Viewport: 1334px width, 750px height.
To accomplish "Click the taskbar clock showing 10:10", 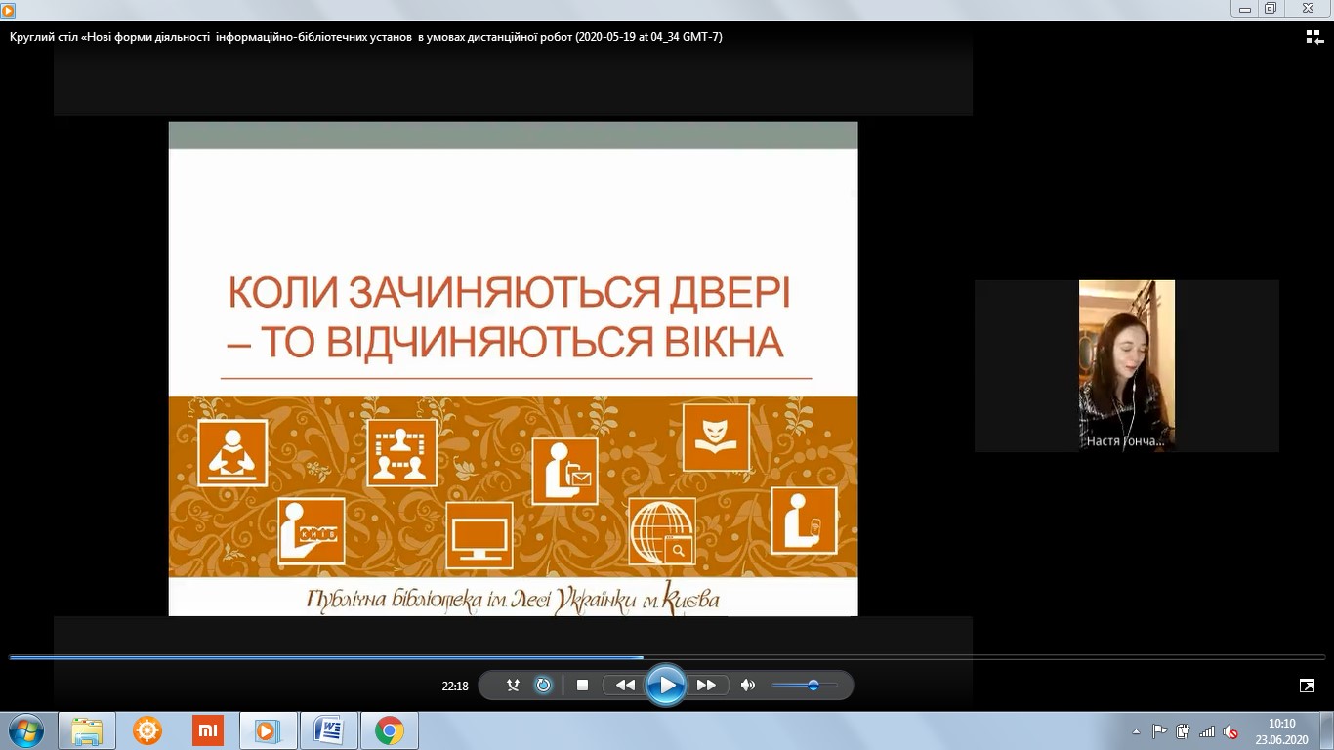I will pos(1281,730).
